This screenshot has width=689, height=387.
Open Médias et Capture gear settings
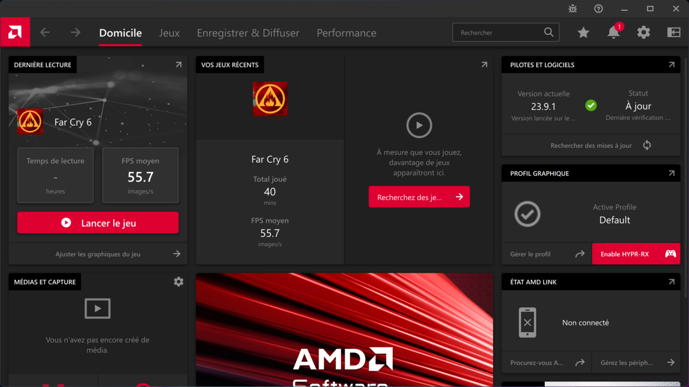click(x=179, y=282)
